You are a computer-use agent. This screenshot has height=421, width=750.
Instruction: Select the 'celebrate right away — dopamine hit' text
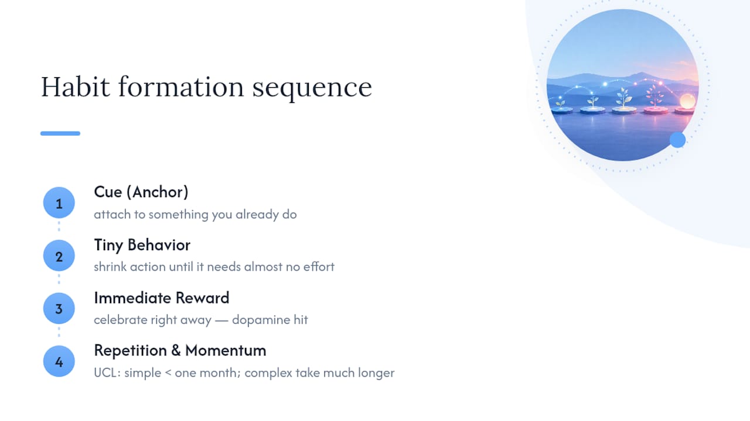[200, 320]
